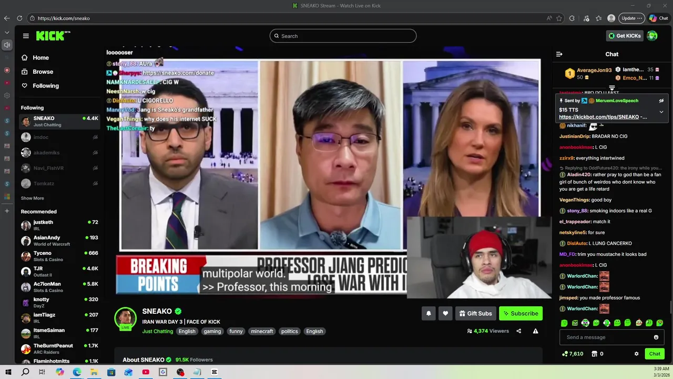This screenshot has height=379, width=673.
Task: Hide the pinned message
Action: pyautogui.click(x=661, y=101)
